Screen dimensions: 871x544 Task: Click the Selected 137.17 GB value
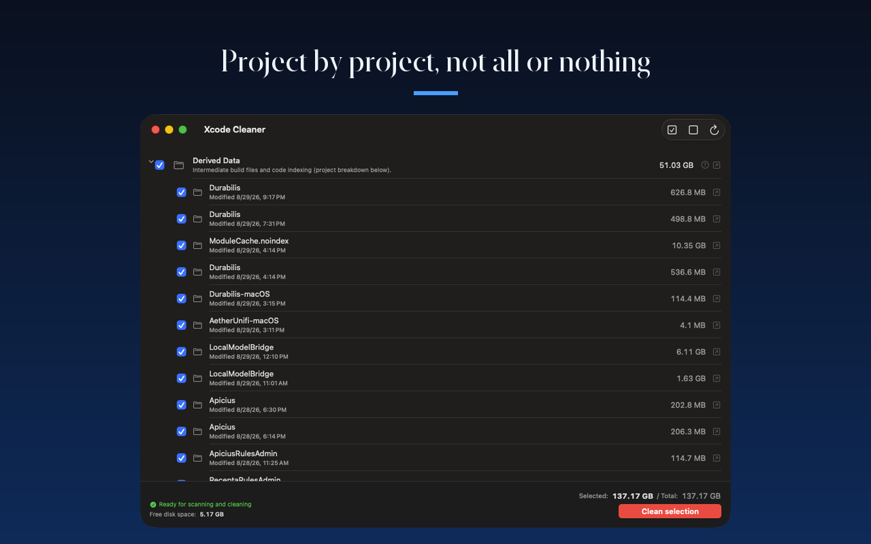point(633,496)
